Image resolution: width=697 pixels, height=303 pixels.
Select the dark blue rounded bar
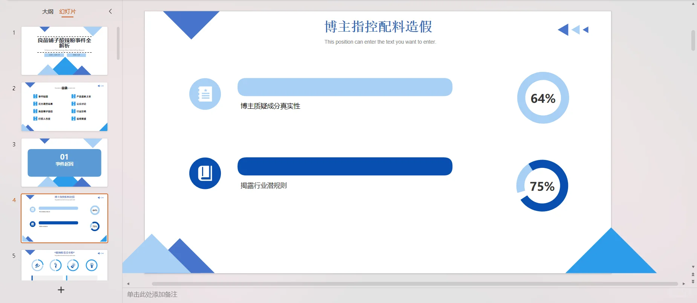(345, 166)
